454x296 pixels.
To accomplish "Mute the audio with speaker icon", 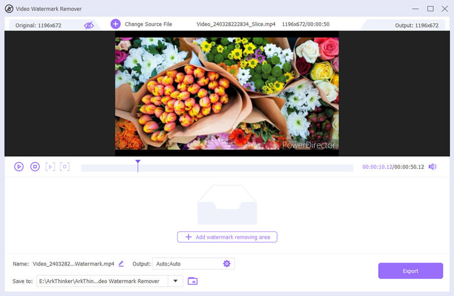I will (x=432, y=166).
